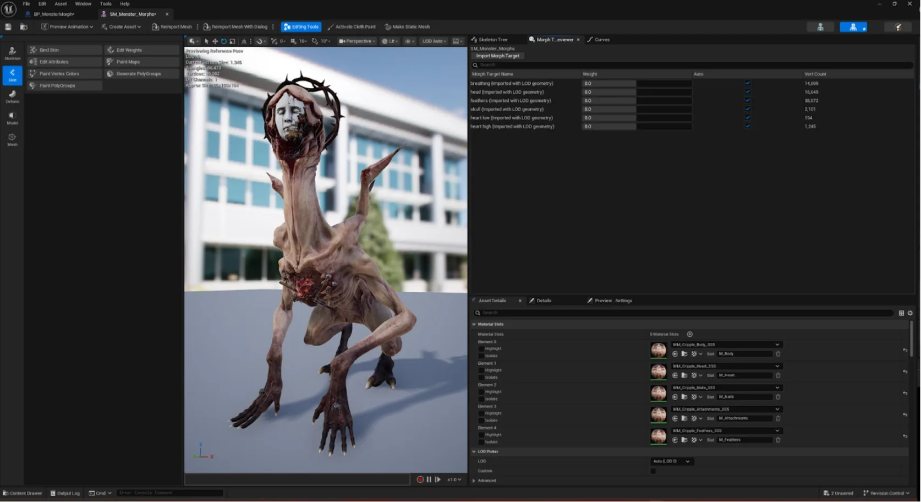Viewport: 921px width, 502px height.
Task: Open the Content Drawer
Action: tap(23, 493)
